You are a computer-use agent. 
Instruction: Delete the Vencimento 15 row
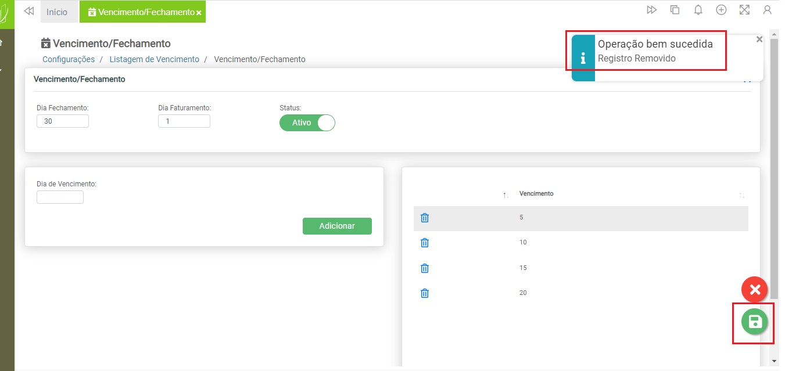(425, 268)
